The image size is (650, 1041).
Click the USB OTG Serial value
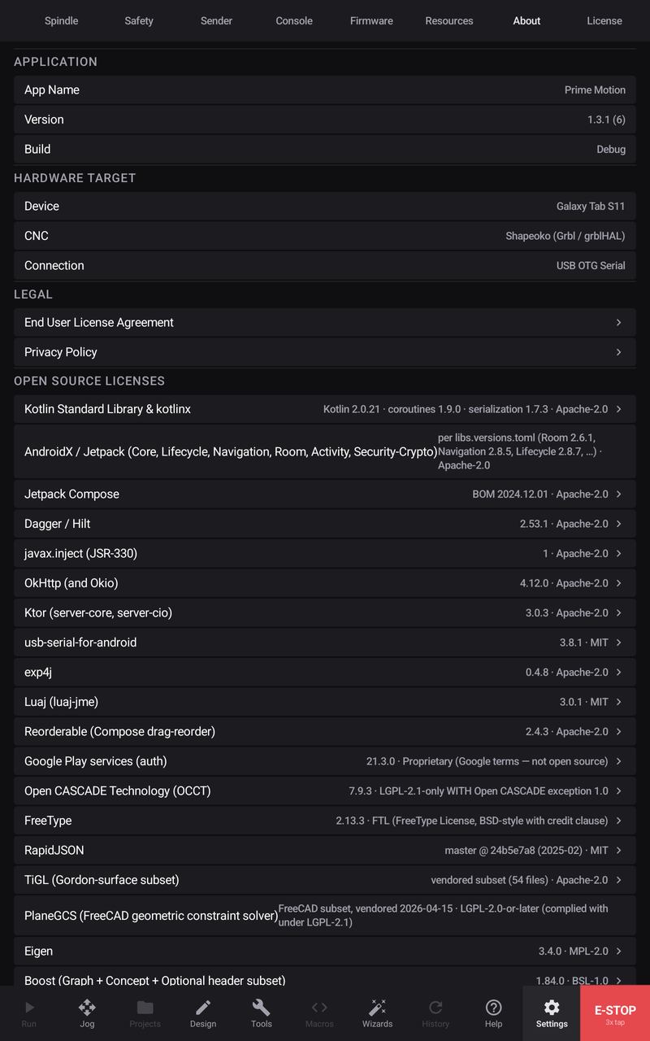tap(591, 266)
